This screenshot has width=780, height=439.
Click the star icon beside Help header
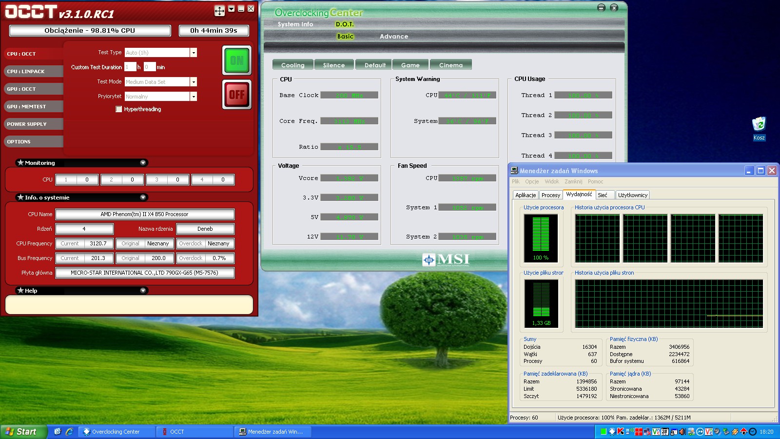click(x=20, y=290)
